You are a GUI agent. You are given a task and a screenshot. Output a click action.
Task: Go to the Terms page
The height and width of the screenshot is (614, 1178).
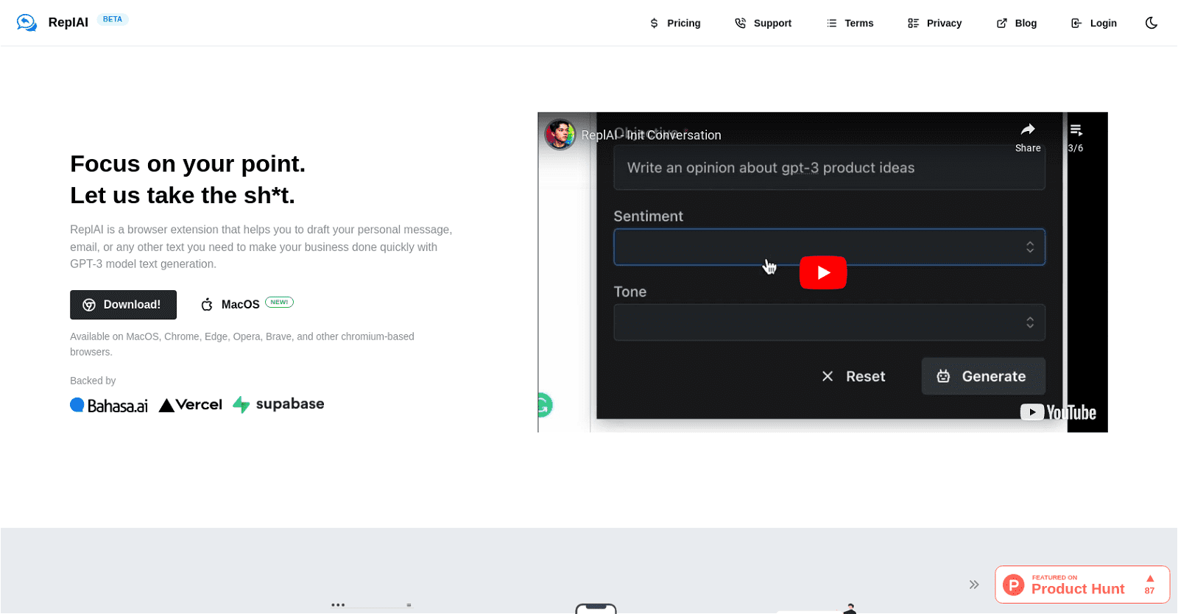point(850,24)
